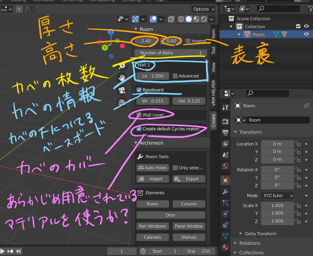Open the Item sidebar tab
313x256 pixels.
click(213, 34)
